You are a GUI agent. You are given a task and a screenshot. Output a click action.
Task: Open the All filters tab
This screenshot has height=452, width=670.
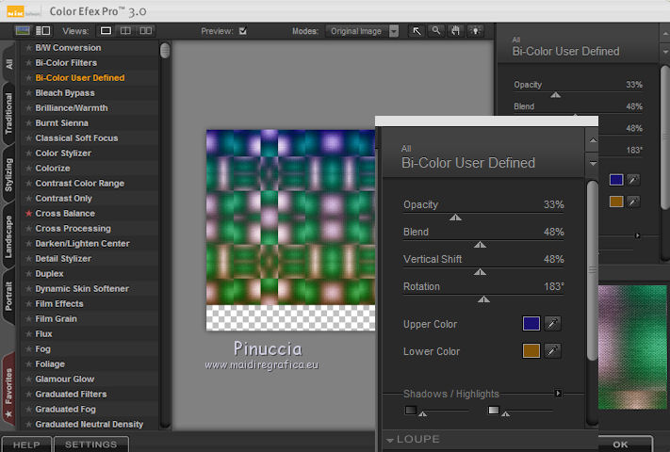click(8, 64)
